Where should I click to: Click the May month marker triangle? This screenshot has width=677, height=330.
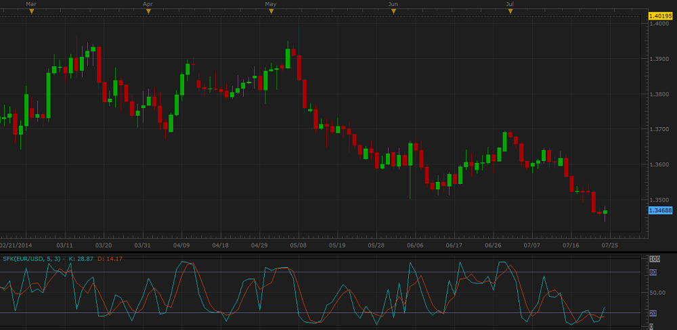click(x=271, y=11)
